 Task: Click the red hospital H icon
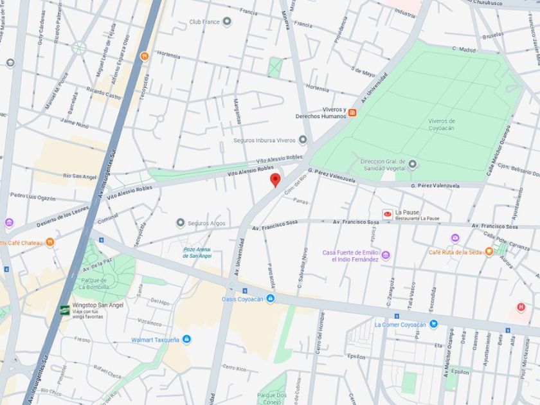click(521, 307)
